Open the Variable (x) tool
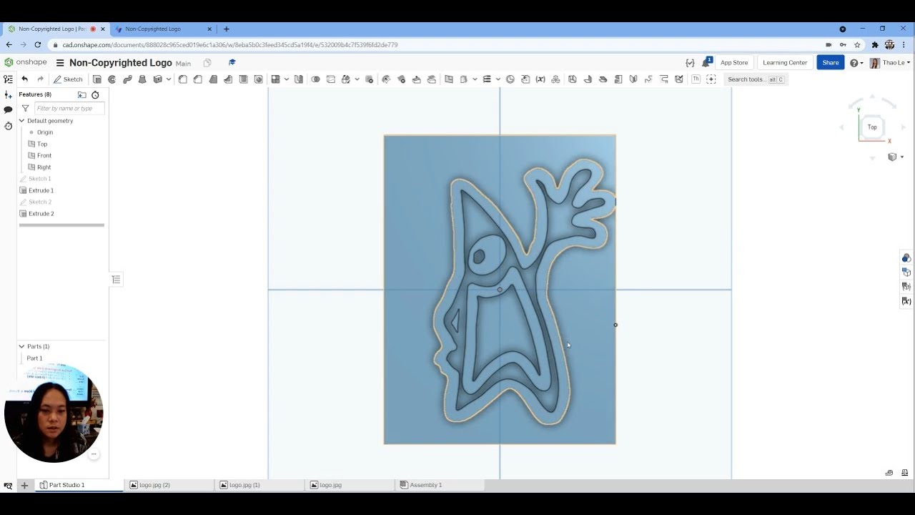 pyautogui.click(x=540, y=79)
